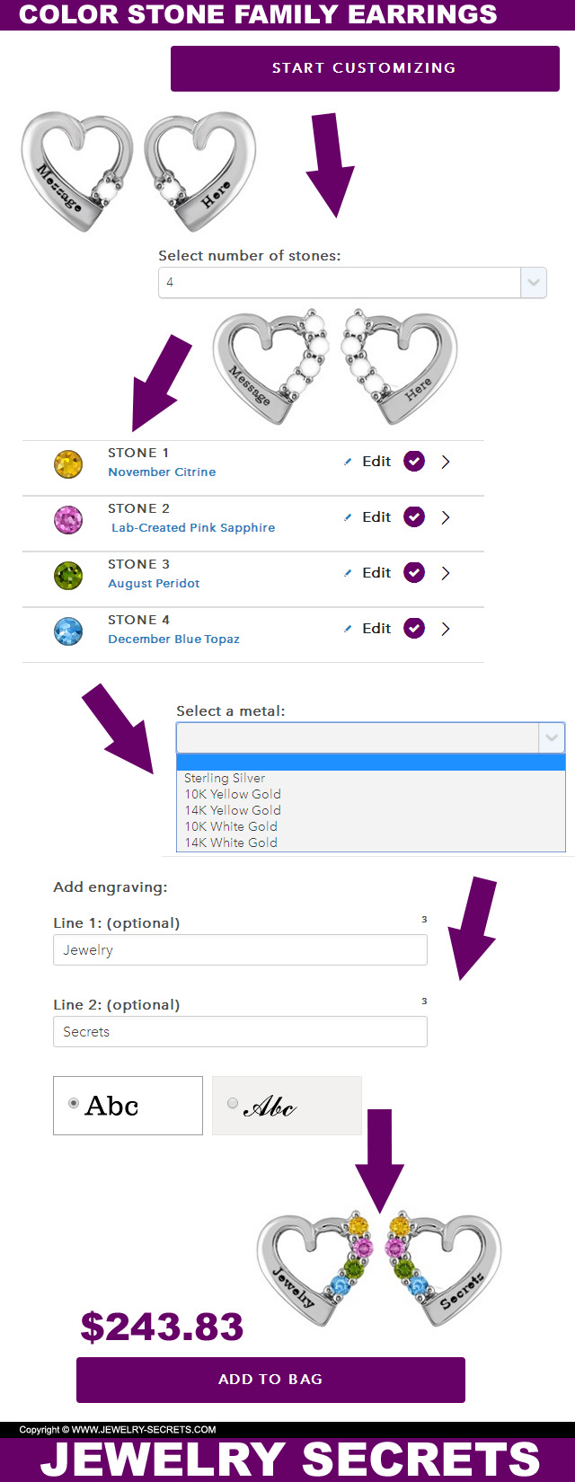
Task: Collapse the Select a metal dropdown arrow
Action: tap(552, 738)
